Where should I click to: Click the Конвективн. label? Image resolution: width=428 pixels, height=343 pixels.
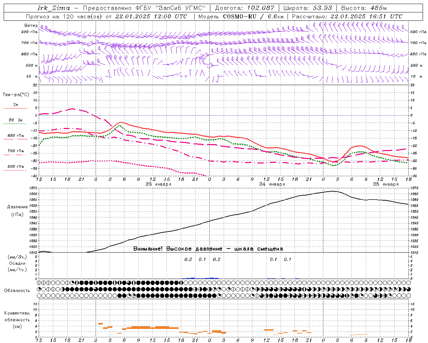click(17, 313)
